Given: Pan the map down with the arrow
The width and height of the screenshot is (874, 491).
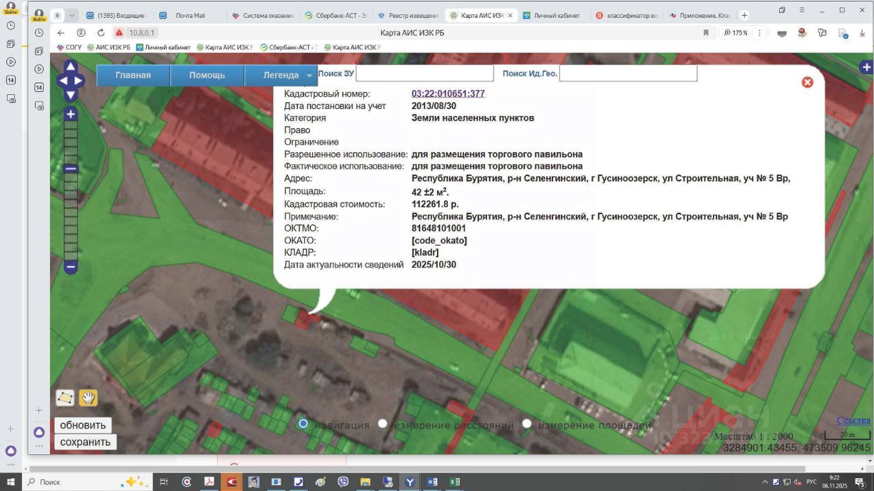Looking at the screenshot, I should pos(70,94).
